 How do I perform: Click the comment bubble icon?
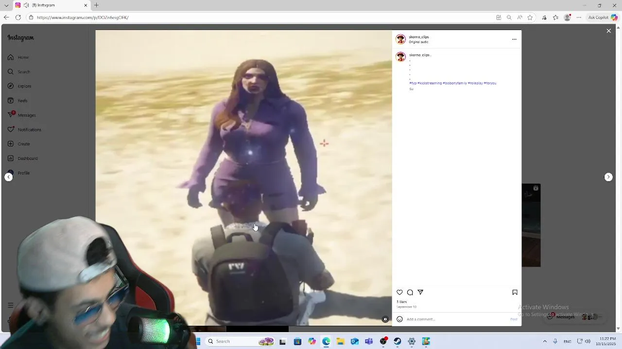pyautogui.click(x=410, y=292)
